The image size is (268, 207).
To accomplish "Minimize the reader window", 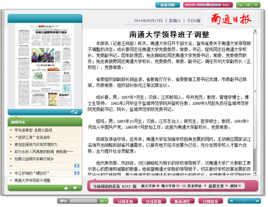I will [241, 5].
